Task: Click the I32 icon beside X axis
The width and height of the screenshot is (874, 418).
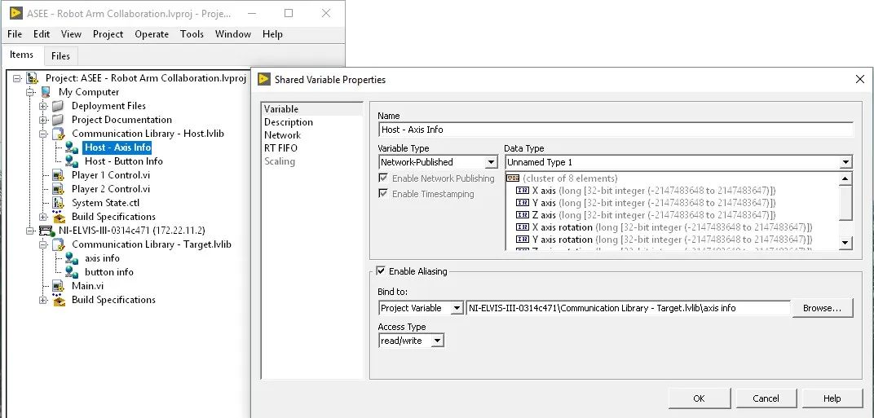Action: click(x=523, y=191)
